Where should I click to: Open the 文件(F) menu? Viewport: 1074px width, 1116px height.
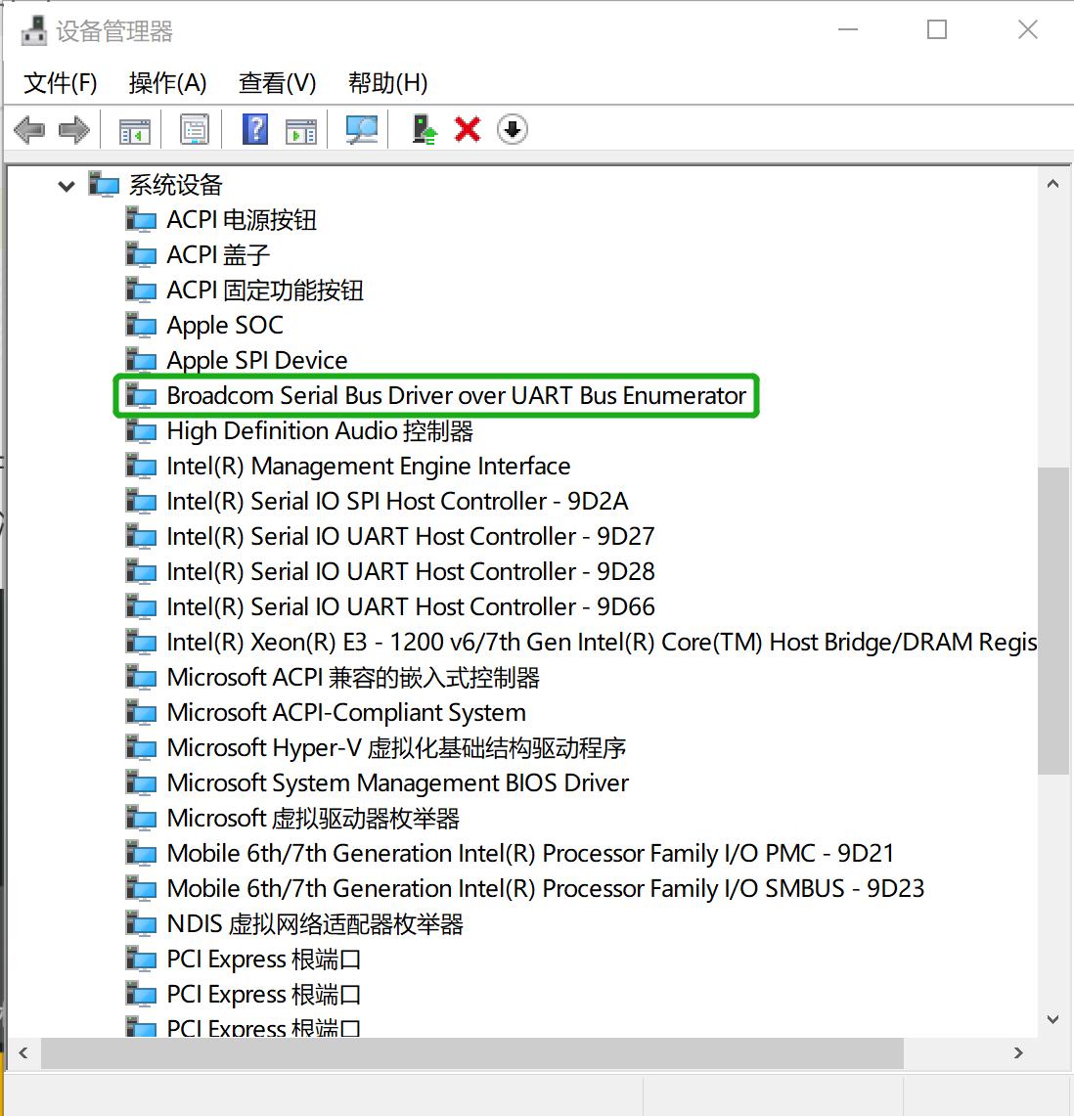coord(61,83)
